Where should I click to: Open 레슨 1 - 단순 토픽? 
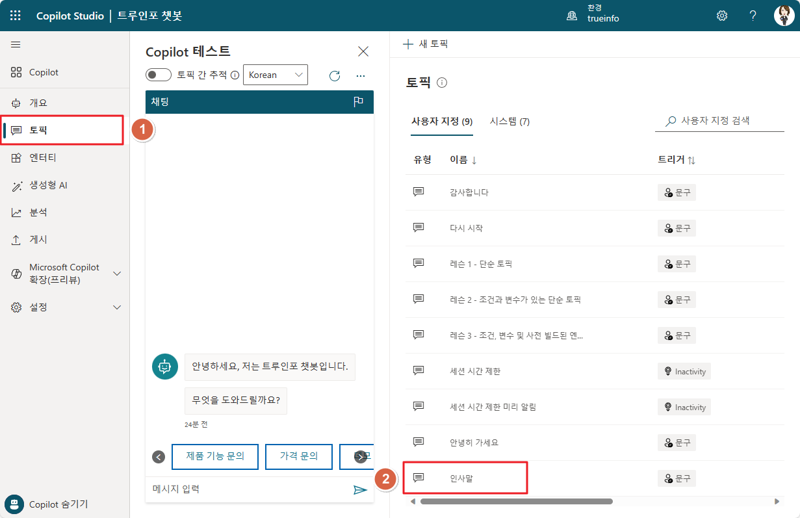pyautogui.click(x=481, y=264)
